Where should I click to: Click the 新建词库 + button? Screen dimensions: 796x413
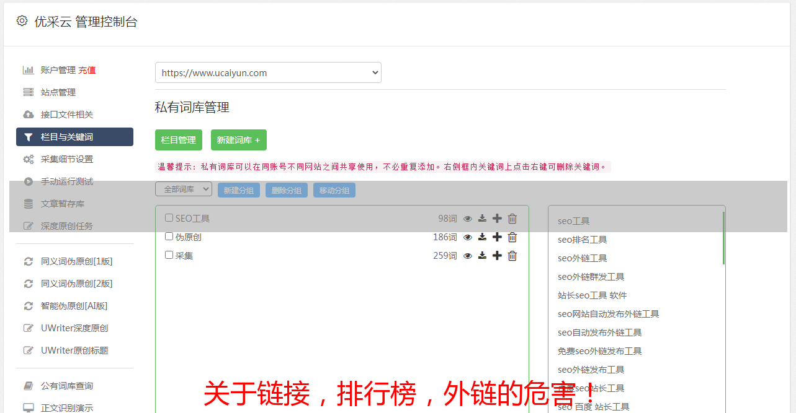[x=239, y=140]
